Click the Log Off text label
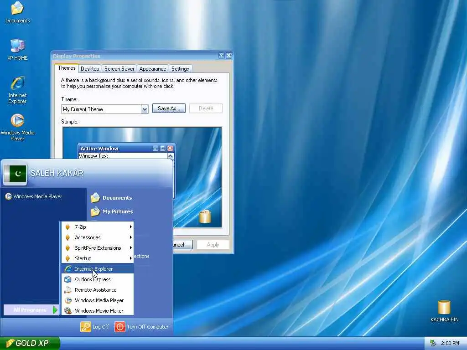467x350 pixels. point(101,327)
